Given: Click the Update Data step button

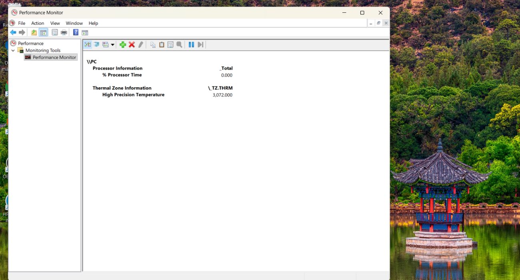Looking at the screenshot, I should point(200,44).
